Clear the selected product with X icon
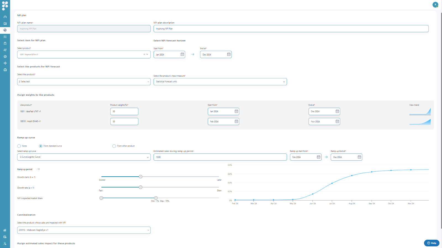The width and height of the screenshot is (442, 248). (144, 55)
